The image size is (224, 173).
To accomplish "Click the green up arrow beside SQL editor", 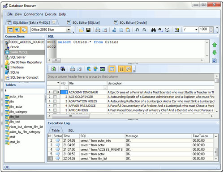I will point(215,45).
